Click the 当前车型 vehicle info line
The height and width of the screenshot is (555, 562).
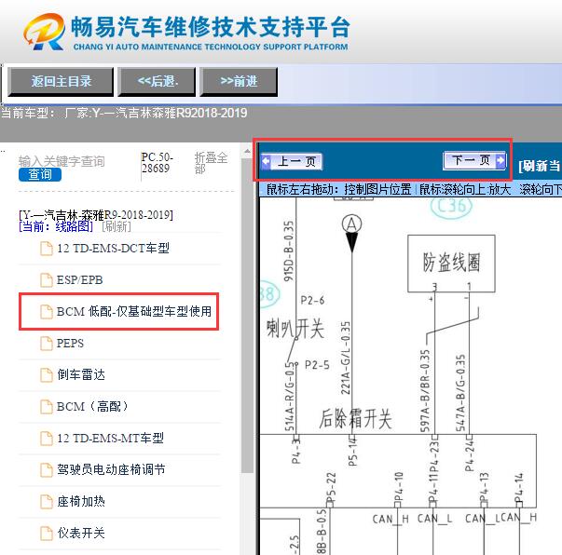(x=124, y=114)
